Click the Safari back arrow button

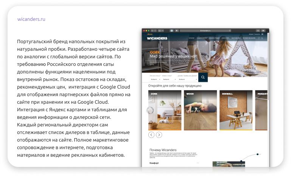tap(152, 31)
